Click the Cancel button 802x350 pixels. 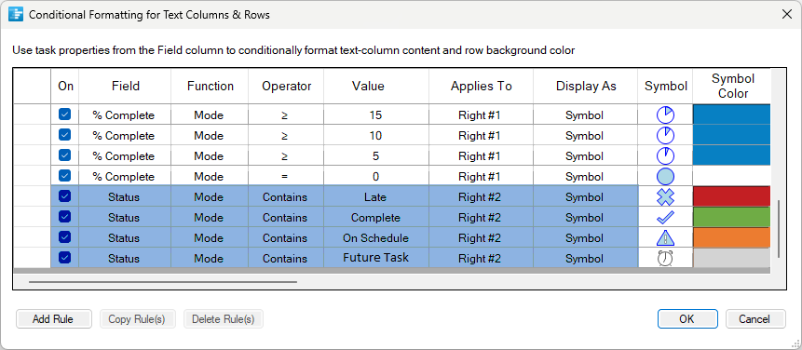coord(754,319)
